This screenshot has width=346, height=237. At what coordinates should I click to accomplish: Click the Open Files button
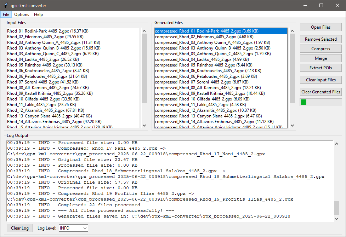coord(321,27)
